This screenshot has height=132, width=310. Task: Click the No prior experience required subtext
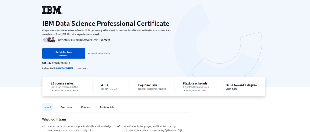coord(152,89)
